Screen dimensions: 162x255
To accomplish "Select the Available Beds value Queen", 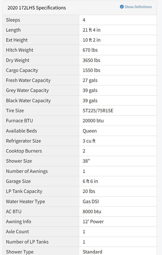I will (x=90, y=131).
